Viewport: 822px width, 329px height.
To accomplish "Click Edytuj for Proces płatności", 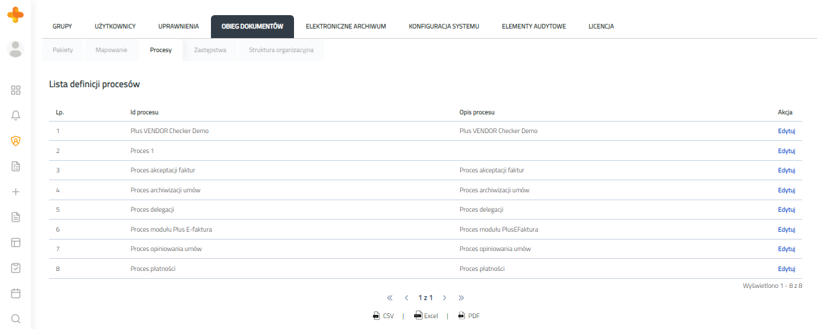I will tap(786, 269).
